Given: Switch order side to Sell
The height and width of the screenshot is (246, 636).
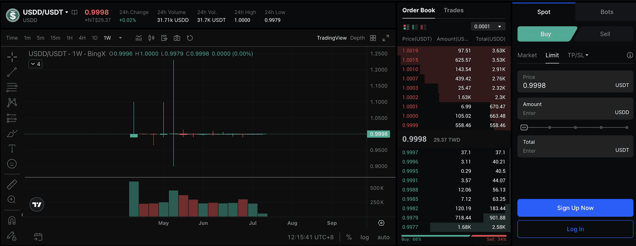Looking at the screenshot, I should click(605, 34).
